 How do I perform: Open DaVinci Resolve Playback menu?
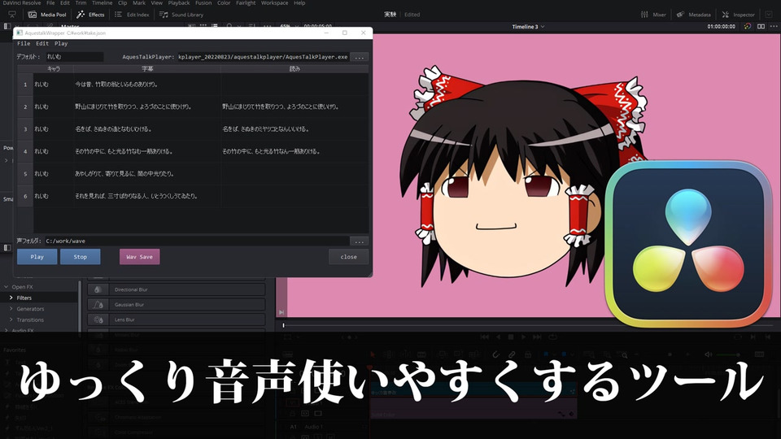(x=179, y=3)
